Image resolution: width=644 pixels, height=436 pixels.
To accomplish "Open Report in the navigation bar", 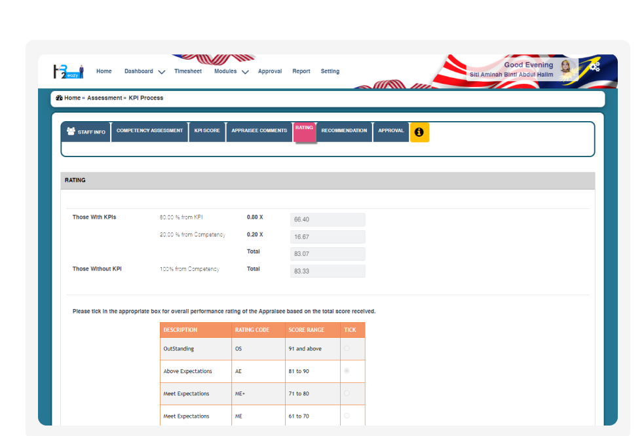I will tap(301, 71).
